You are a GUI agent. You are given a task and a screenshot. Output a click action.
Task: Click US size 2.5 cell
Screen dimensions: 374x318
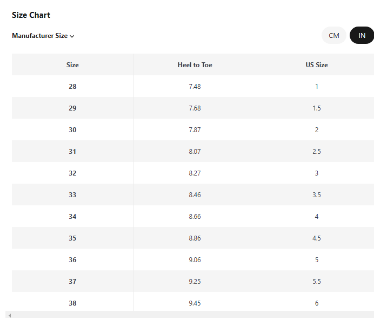click(x=316, y=152)
